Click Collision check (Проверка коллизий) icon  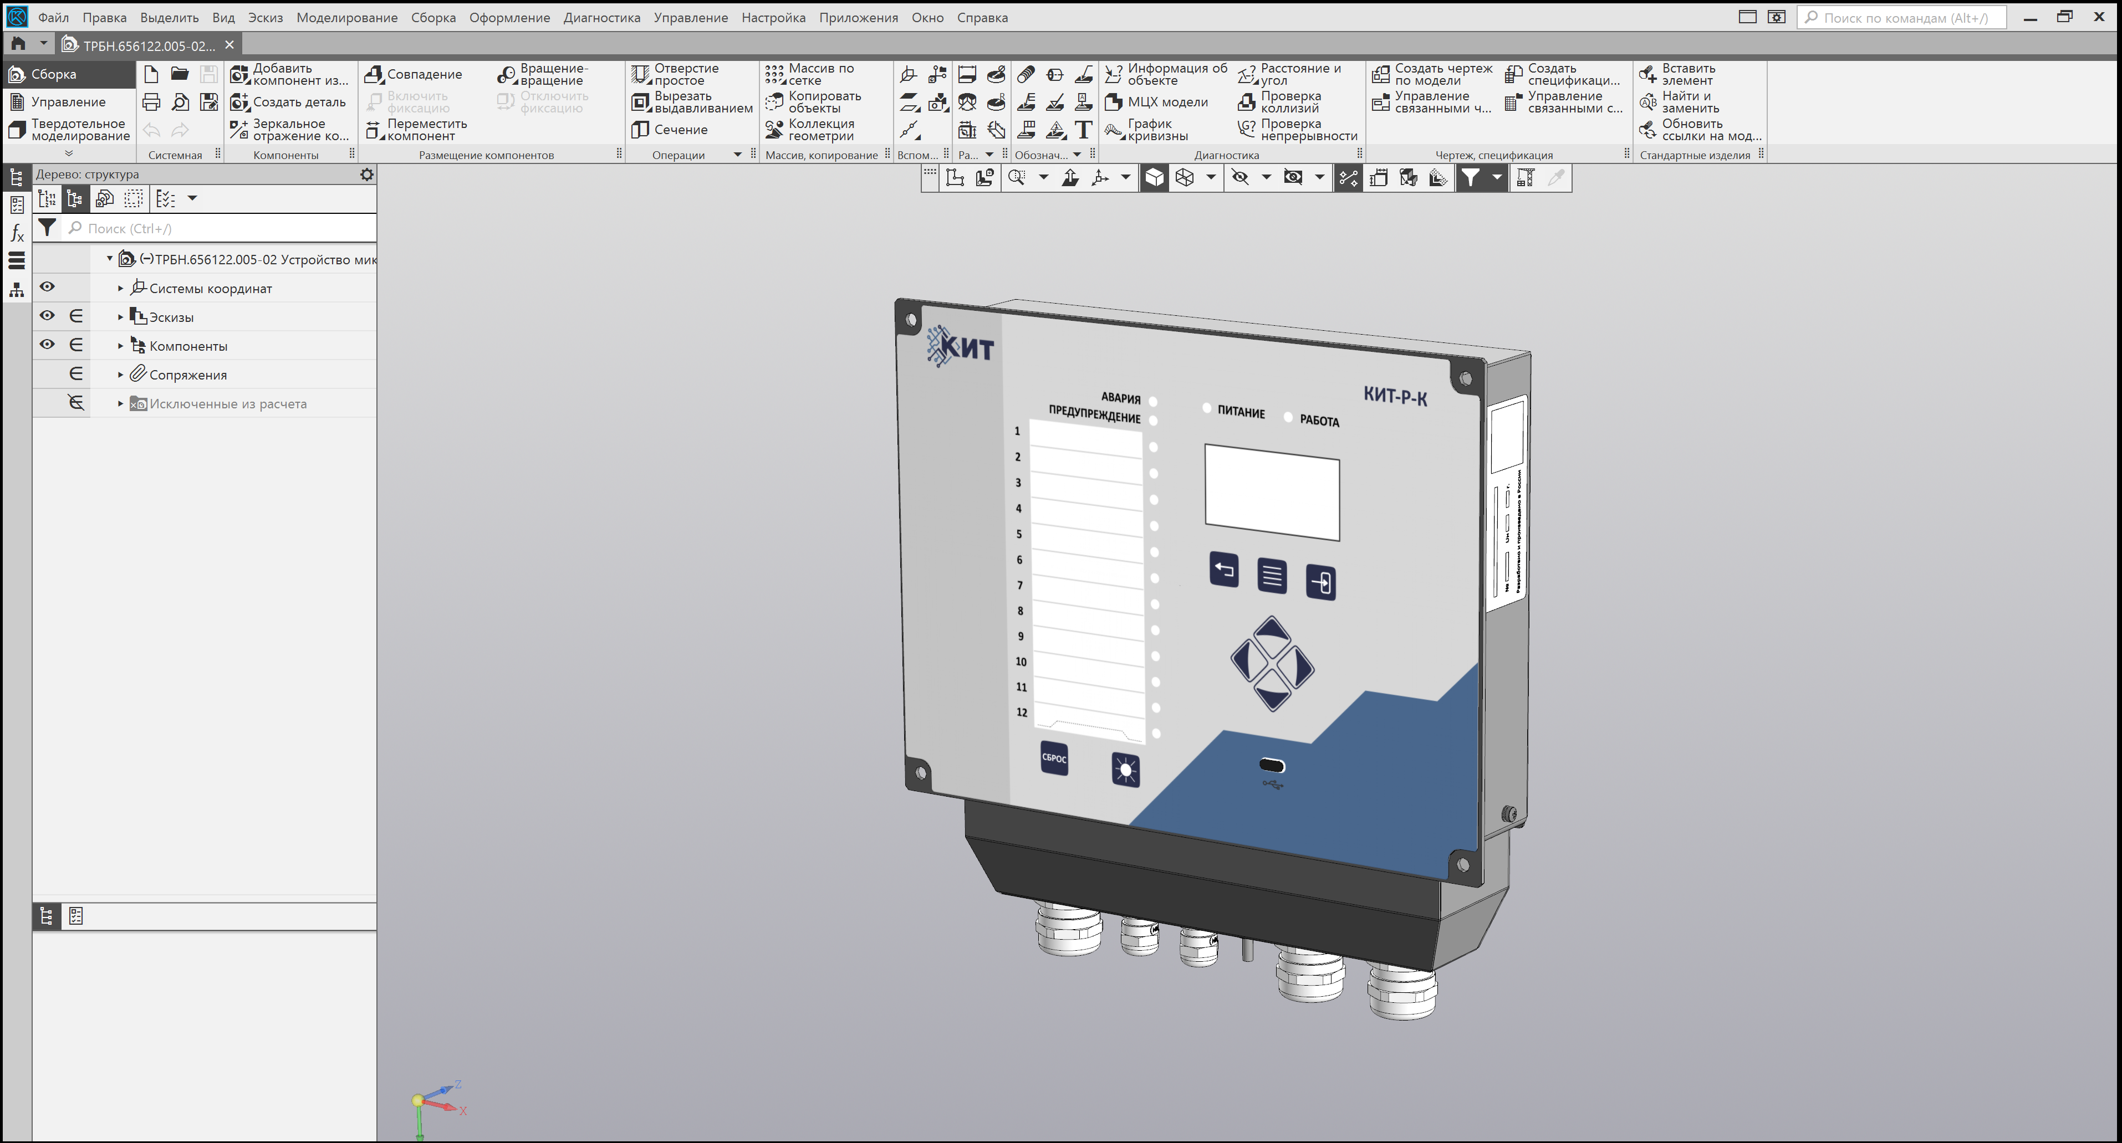point(1246,102)
